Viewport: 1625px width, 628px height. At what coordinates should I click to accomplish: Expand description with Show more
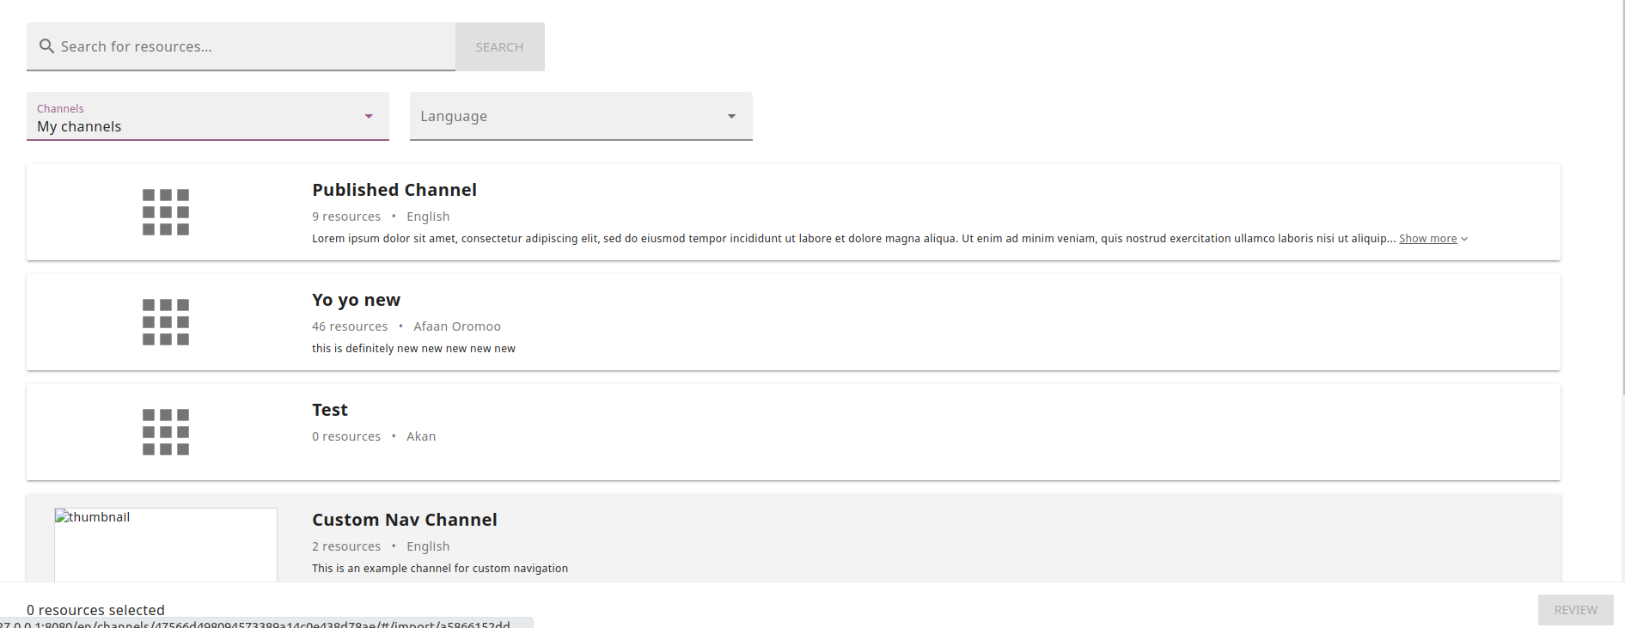1427,239
